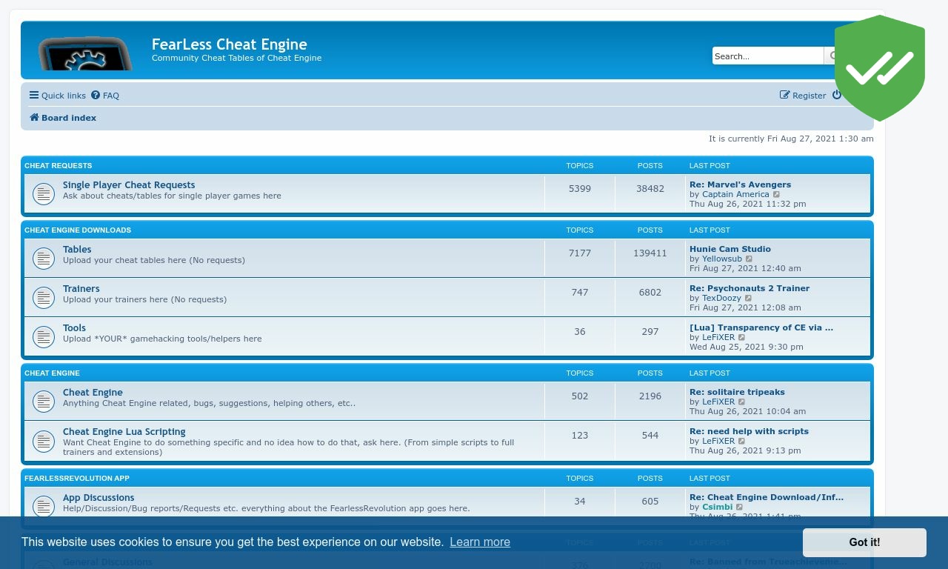View latest post icon in Tools row

[742, 338]
